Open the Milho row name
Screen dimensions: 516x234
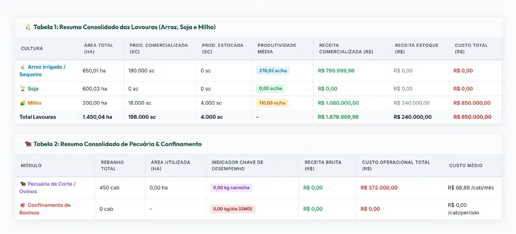(35, 103)
